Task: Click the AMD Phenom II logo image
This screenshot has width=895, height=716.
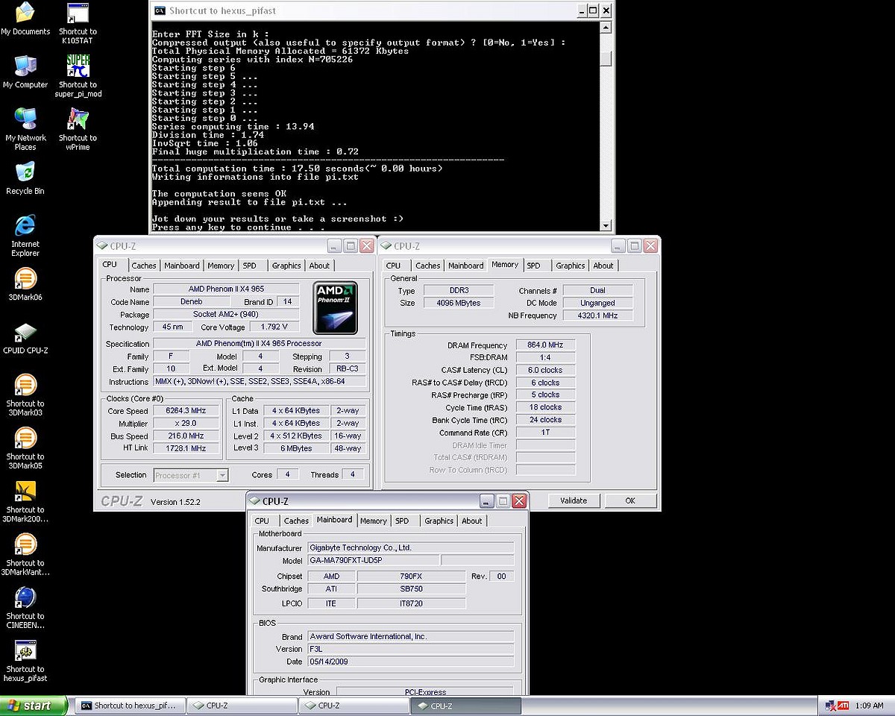Action: 335,308
